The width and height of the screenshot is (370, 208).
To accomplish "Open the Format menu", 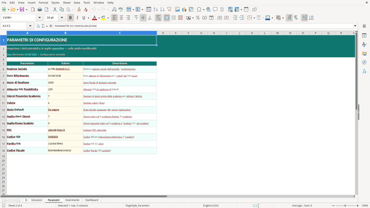I will pyautogui.click(x=43, y=2).
